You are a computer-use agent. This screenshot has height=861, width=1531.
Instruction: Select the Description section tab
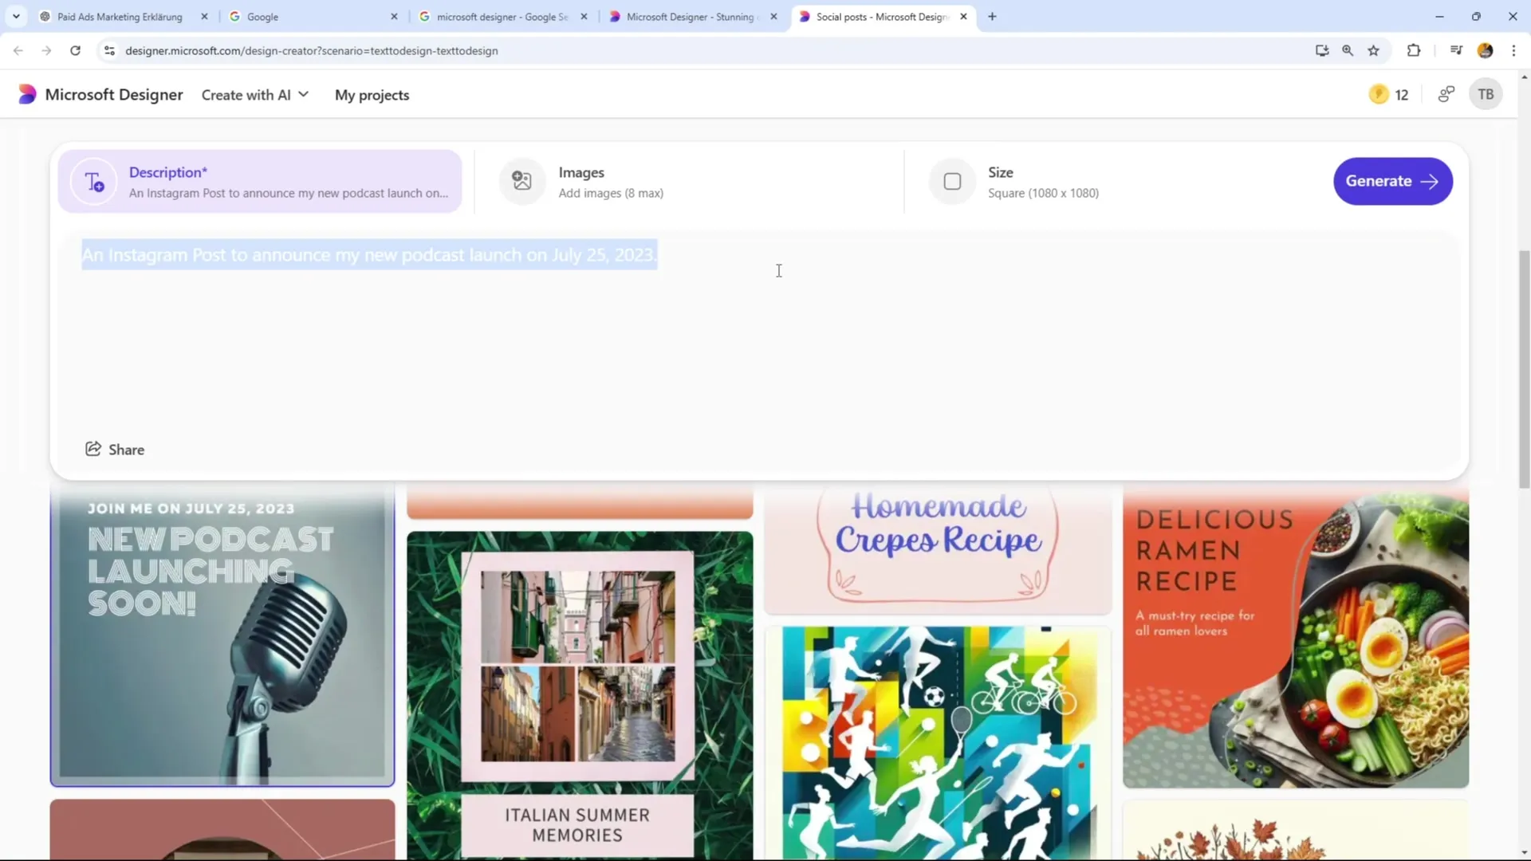click(x=260, y=182)
